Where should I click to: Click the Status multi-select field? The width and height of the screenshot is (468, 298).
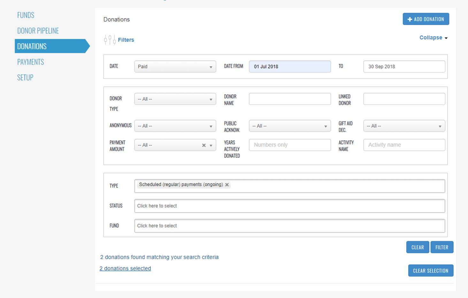pyautogui.click(x=289, y=206)
